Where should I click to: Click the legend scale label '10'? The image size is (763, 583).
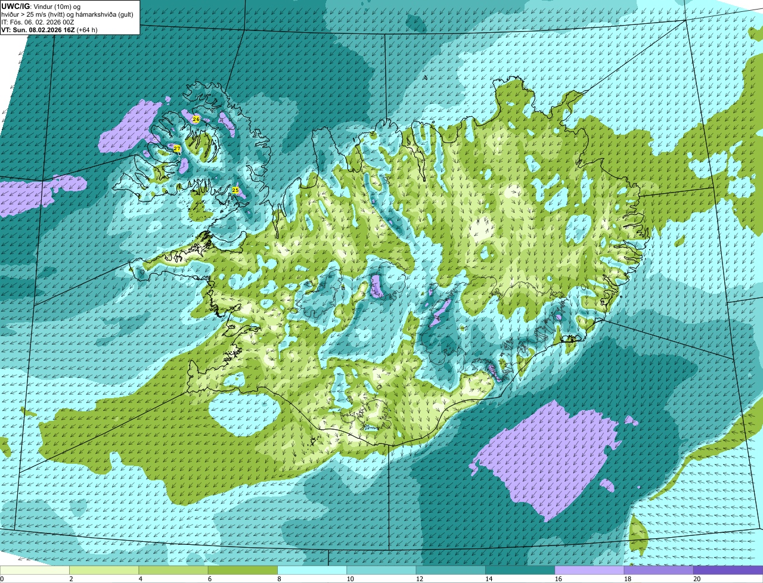point(350,579)
